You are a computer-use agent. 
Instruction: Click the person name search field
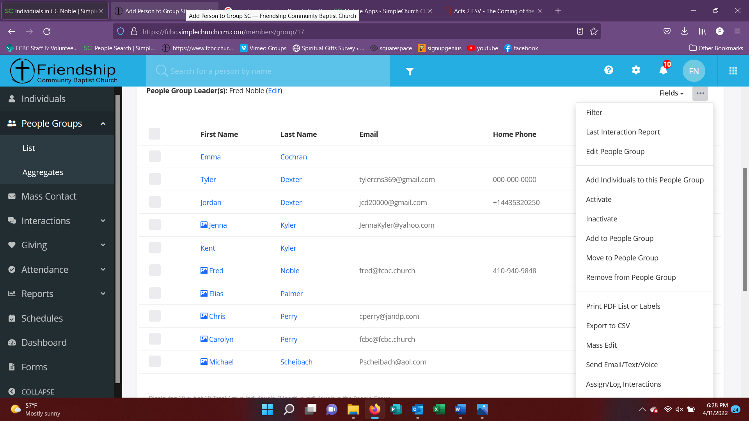(x=269, y=71)
